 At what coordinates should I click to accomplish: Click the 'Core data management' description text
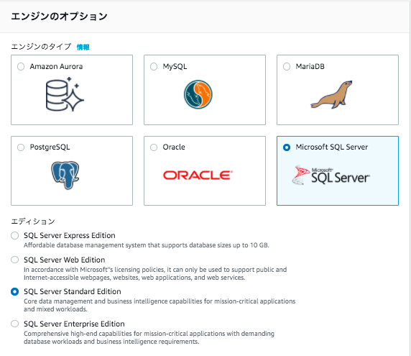pos(160,305)
